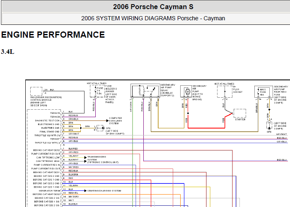Image resolution: width=290 pixels, height=207 pixels.
Task: Click the 'B+ PLUG SOCKET' label
Action: pyautogui.click(x=238, y=89)
